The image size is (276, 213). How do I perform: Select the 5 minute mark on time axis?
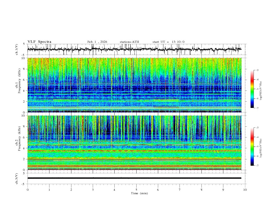pos(136,189)
